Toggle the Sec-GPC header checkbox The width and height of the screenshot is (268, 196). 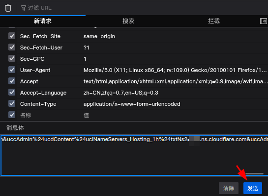pyautogui.click(x=12, y=58)
